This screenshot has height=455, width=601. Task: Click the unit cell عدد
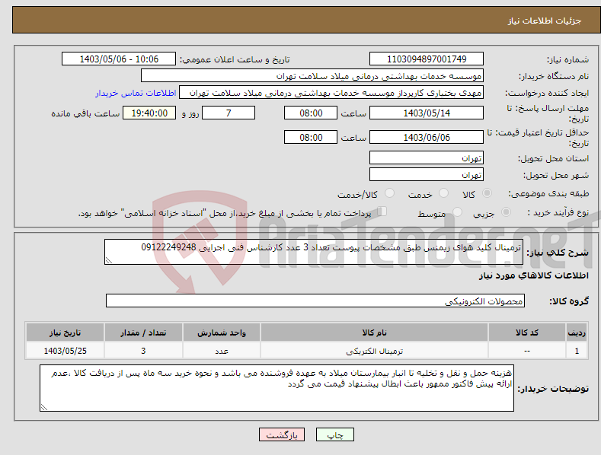[x=222, y=351]
